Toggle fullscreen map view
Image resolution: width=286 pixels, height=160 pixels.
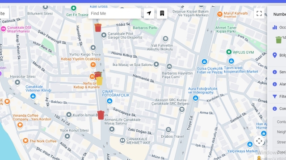259,13
